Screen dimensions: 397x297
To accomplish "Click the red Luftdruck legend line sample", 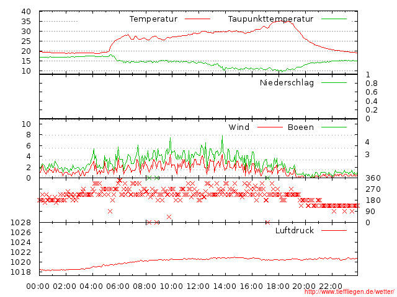I will (x=334, y=230).
